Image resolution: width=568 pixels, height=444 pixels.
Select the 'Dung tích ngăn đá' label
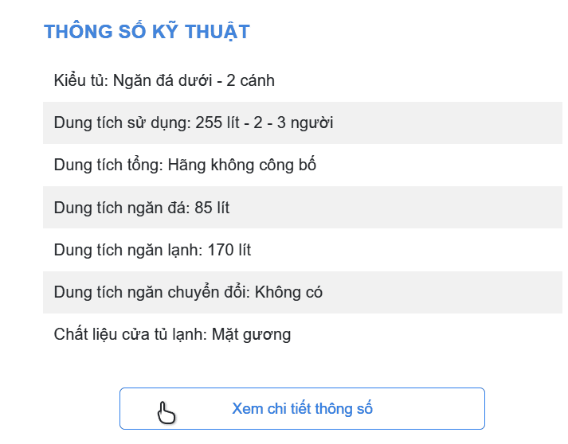[120, 208]
